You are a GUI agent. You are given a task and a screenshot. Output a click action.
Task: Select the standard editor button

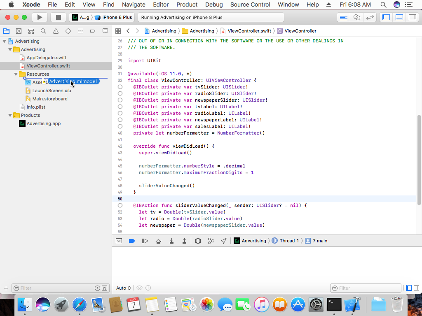(x=343, y=17)
